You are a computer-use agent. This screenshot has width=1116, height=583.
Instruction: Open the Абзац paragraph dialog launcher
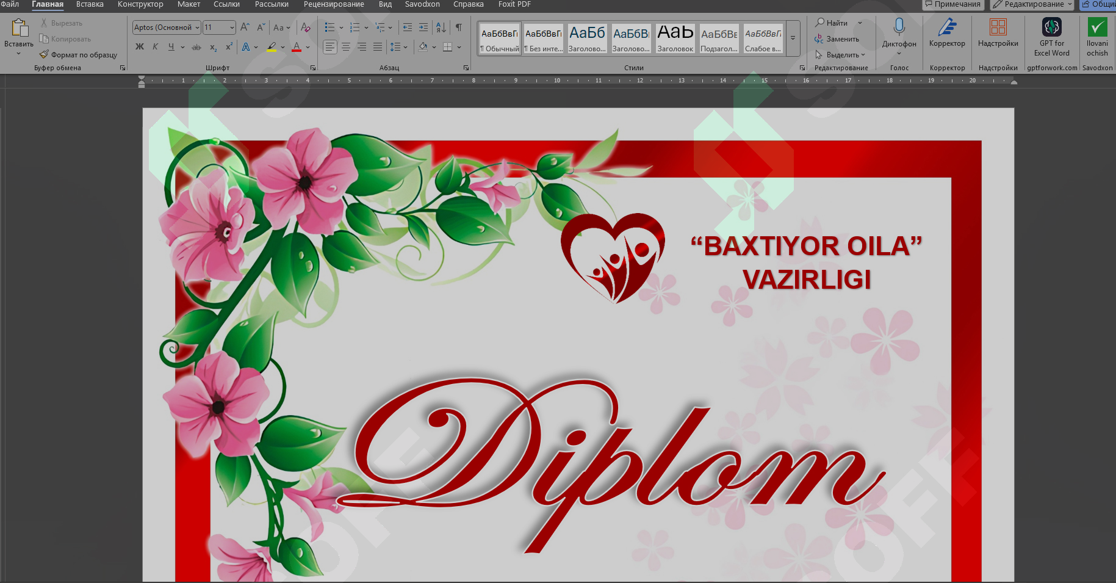coord(466,68)
